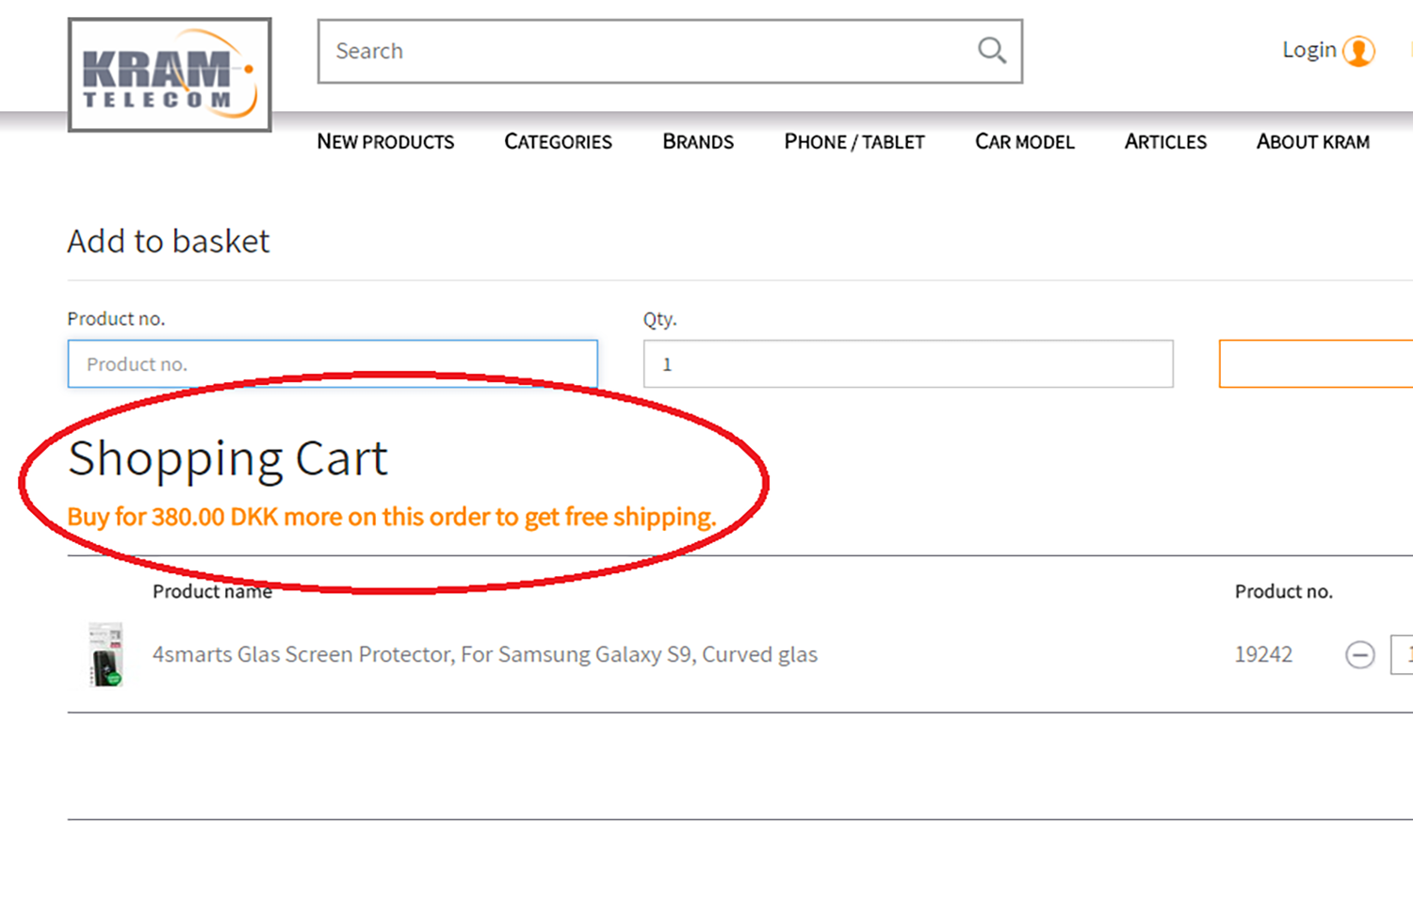The width and height of the screenshot is (1413, 913).
Task: Open the Car Model selector menu
Action: coord(1024,142)
